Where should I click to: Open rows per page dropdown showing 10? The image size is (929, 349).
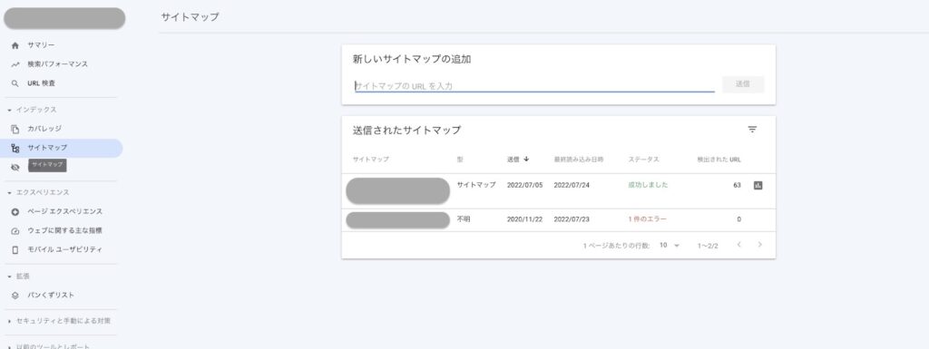coord(670,245)
